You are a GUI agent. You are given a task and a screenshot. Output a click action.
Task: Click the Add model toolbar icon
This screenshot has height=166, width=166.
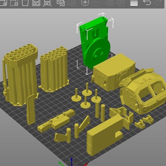[4, 3]
